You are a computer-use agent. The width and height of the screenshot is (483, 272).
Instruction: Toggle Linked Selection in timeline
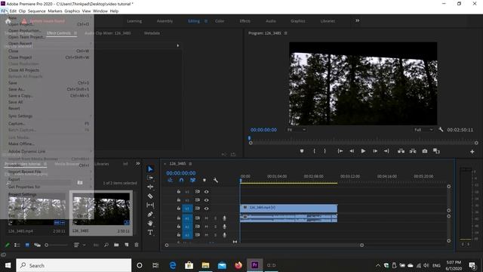click(x=193, y=180)
